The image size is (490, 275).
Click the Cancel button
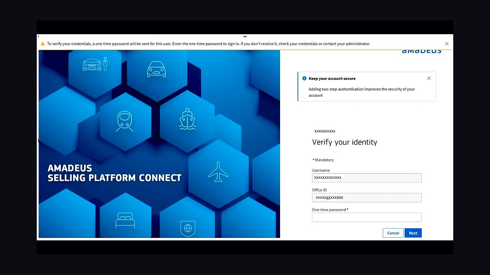pyautogui.click(x=393, y=233)
